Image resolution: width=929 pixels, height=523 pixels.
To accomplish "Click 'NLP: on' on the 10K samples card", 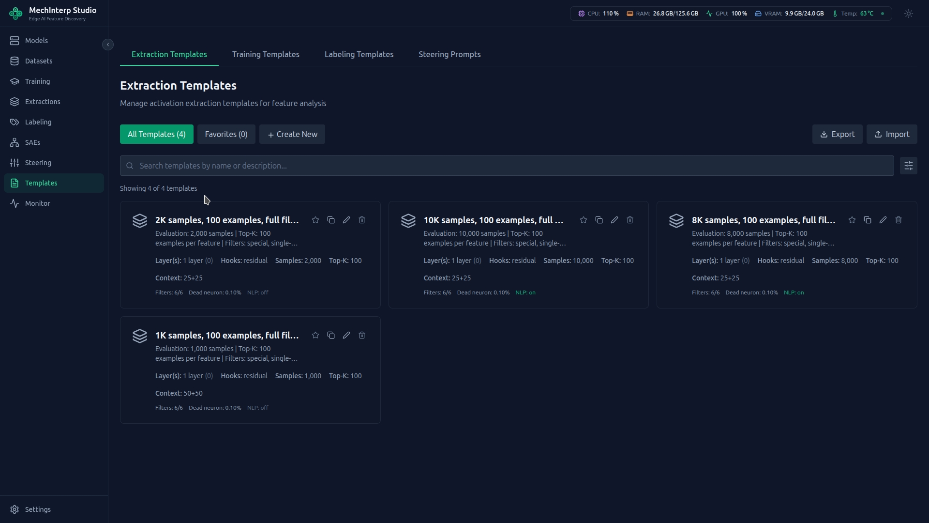I will (x=525, y=292).
